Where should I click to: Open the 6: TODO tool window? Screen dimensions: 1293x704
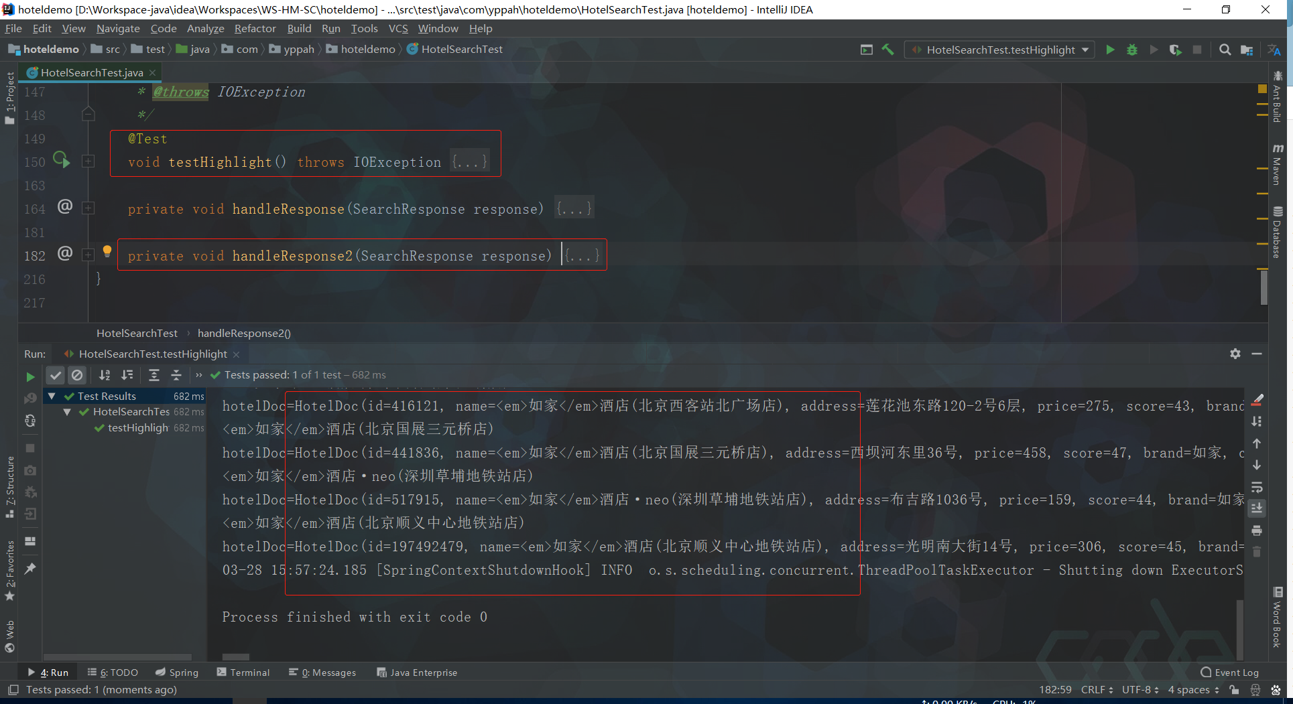click(113, 673)
